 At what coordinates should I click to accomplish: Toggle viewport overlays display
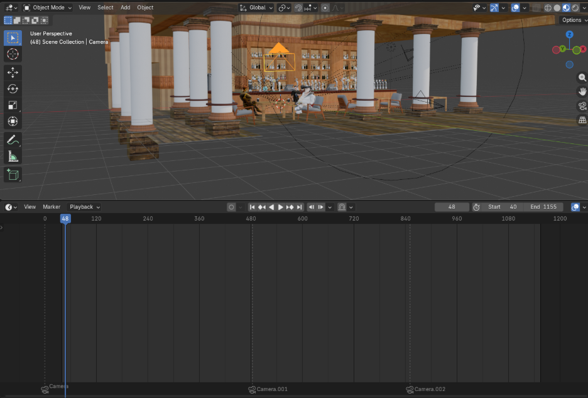[x=515, y=8]
